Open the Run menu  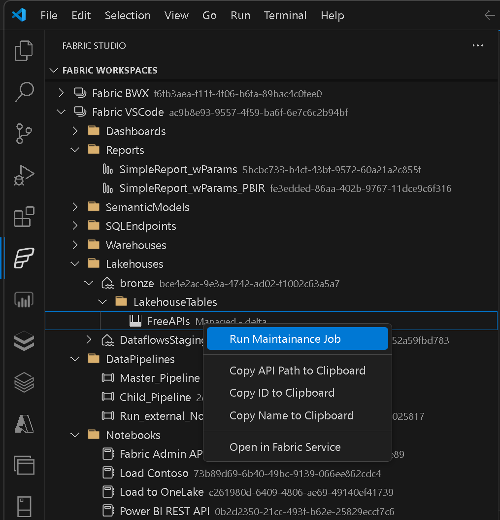[x=240, y=15]
